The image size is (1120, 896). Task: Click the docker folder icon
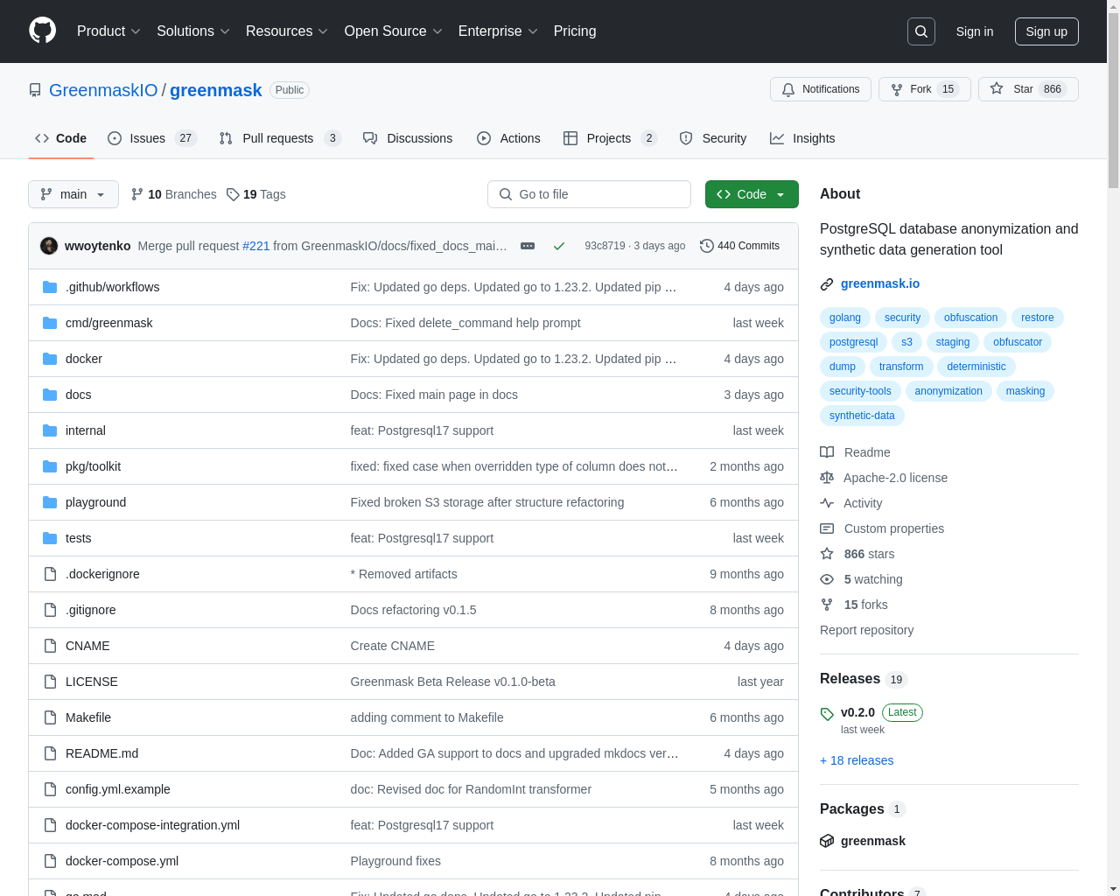pos(50,359)
